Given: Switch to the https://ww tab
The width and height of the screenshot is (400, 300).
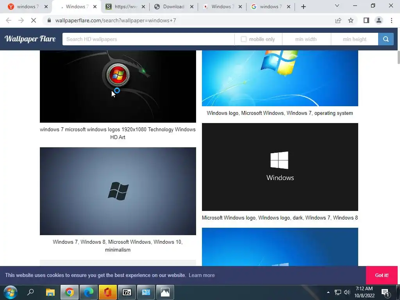Looking at the screenshot, I should (122, 7).
